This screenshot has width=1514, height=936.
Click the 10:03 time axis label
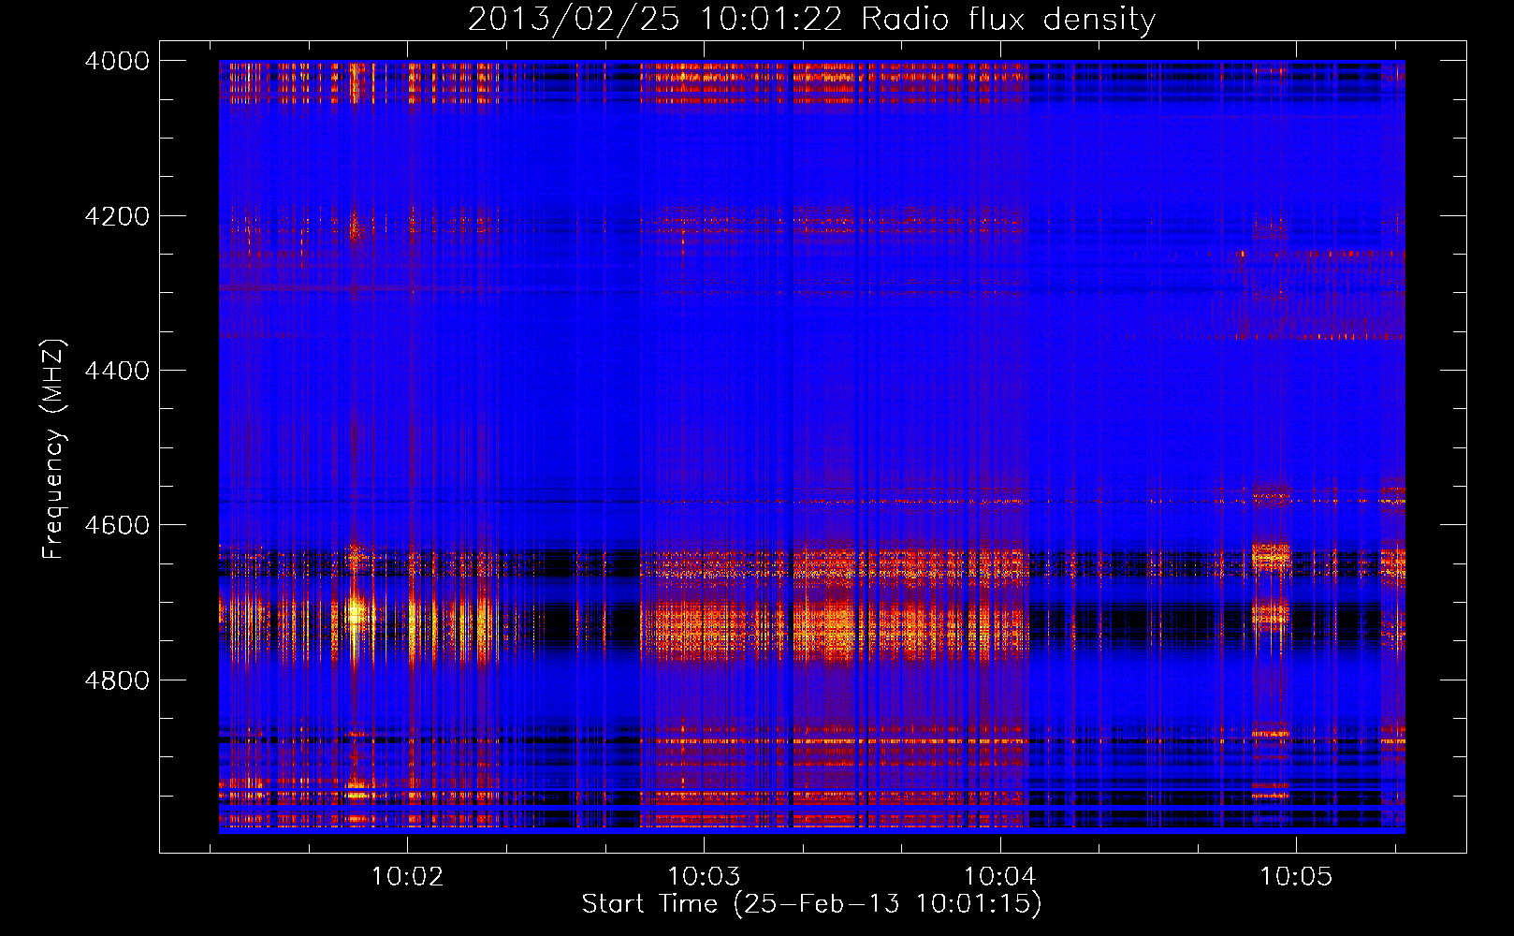(x=704, y=876)
